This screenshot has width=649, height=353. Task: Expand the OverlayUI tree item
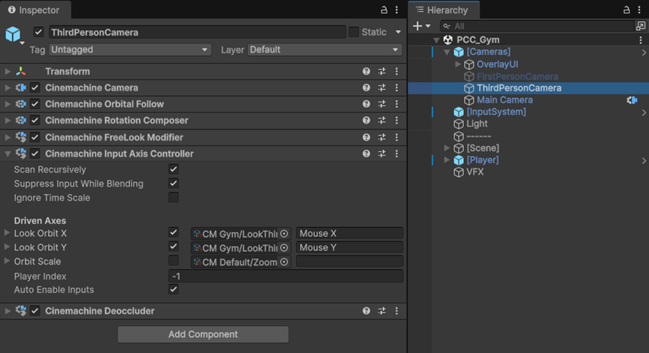tap(459, 64)
